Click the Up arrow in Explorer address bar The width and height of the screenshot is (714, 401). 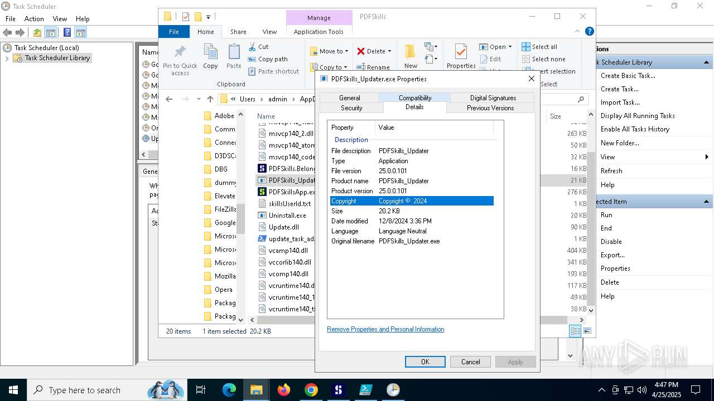210,99
